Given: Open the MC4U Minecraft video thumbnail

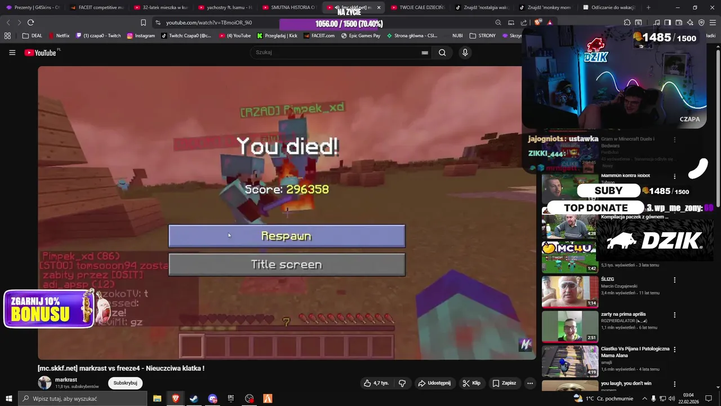Looking at the screenshot, I should (x=570, y=257).
